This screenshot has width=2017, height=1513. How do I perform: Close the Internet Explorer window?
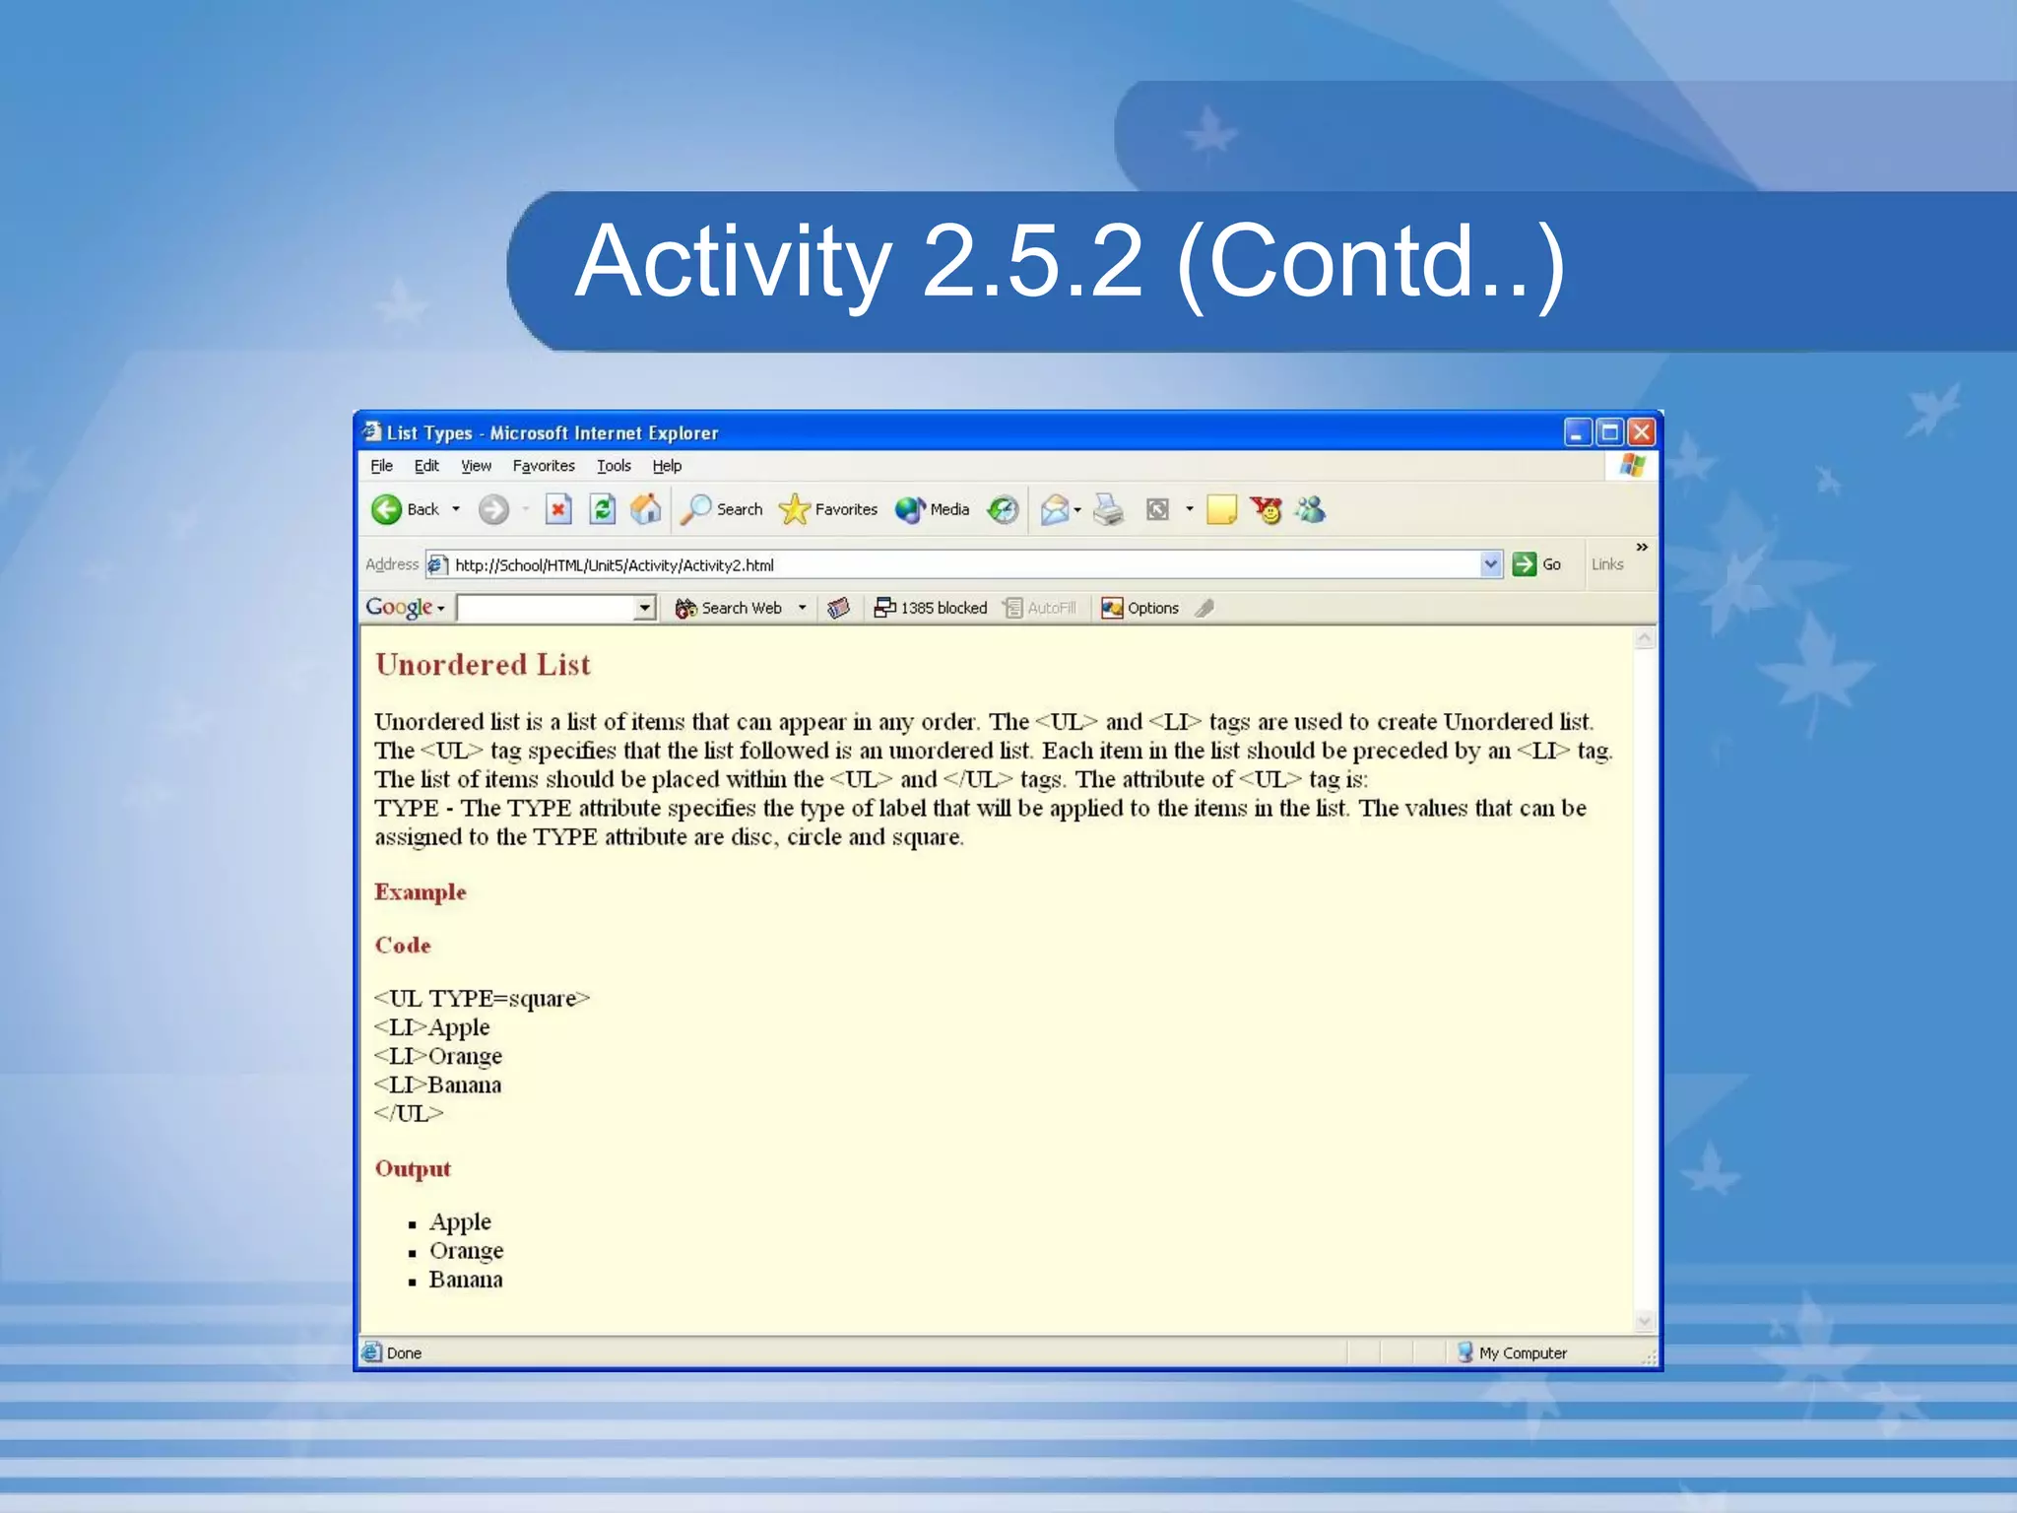tap(1641, 431)
